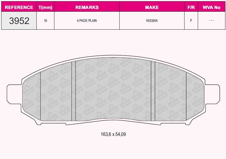Select the dashes in WVA No cell
This screenshot has height=159, width=226.
pyautogui.click(x=212, y=20)
